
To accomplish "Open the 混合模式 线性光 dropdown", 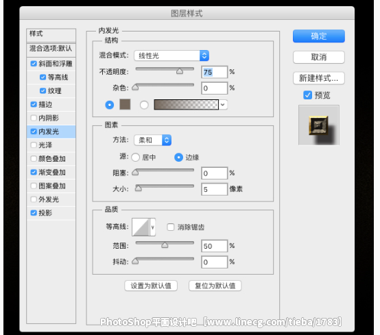I will click(x=171, y=55).
